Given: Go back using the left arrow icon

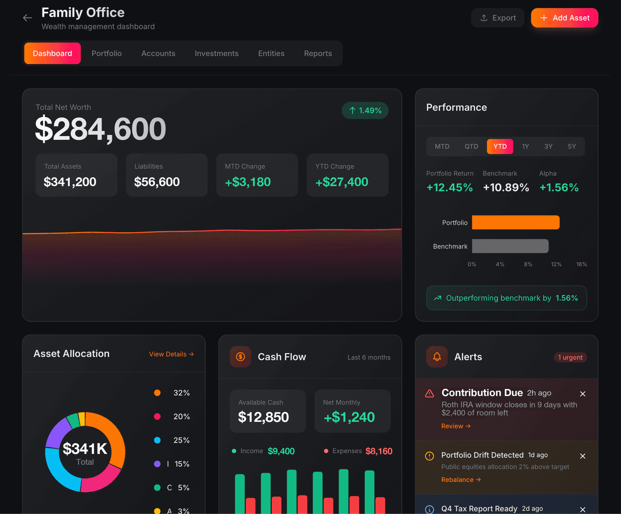Looking at the screenshot, I should coord(28,18).
